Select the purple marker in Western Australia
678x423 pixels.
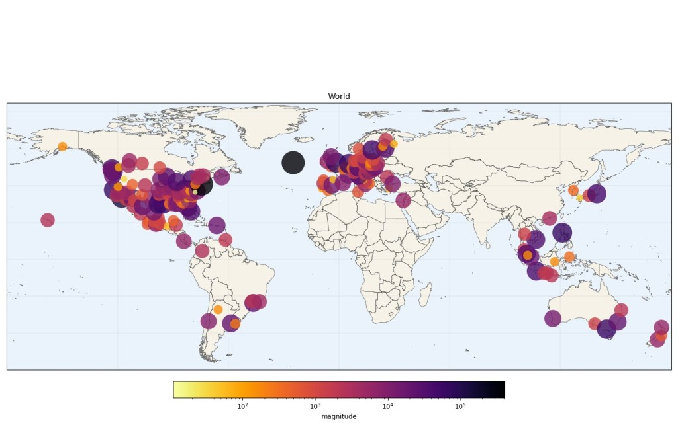point(553,319)
